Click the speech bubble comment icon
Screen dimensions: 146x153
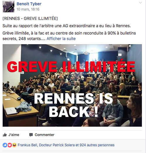click(x=31, y=135)
